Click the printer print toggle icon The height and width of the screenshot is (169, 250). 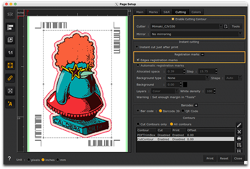[239, 138]
